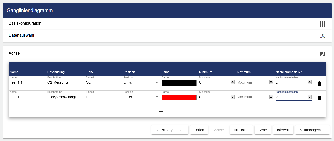Expand the Datenauswahl section
The height and width of the screenshot is (141, 334).
(x=21, y=35)
